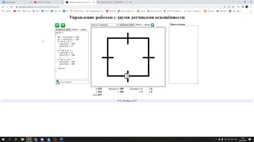Close the YouTube tab
Screen dimensions: 254x142
[x=62, y=2]
